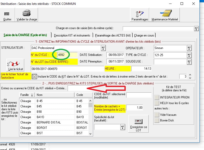Image resolution: width=204 pixels, height=150 pixels.
Task: Open the TYPE de CYCLE dropdown
Action: pyautogui.click(x=189, y=55)
